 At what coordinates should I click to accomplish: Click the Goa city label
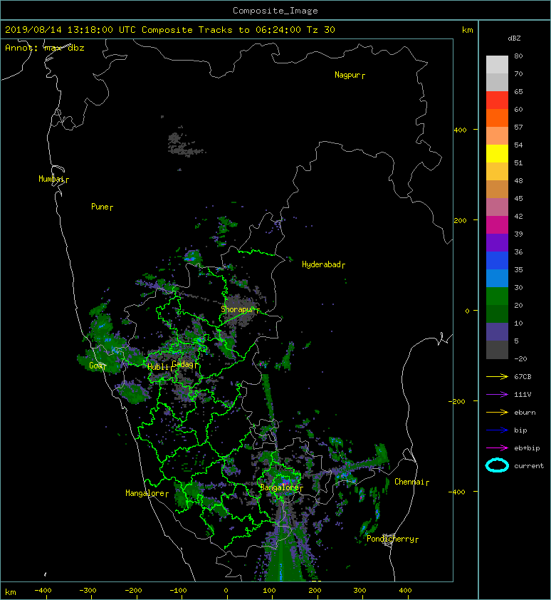coord(95,366)
